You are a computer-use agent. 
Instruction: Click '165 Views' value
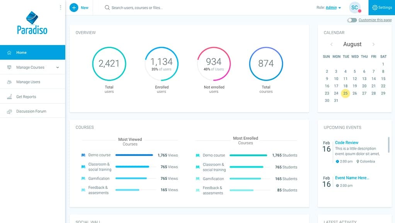click(169, 190)
